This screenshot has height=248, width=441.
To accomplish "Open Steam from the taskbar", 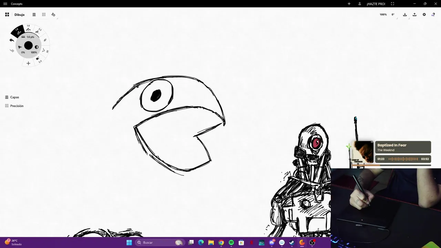I will (x=292, y=242).
